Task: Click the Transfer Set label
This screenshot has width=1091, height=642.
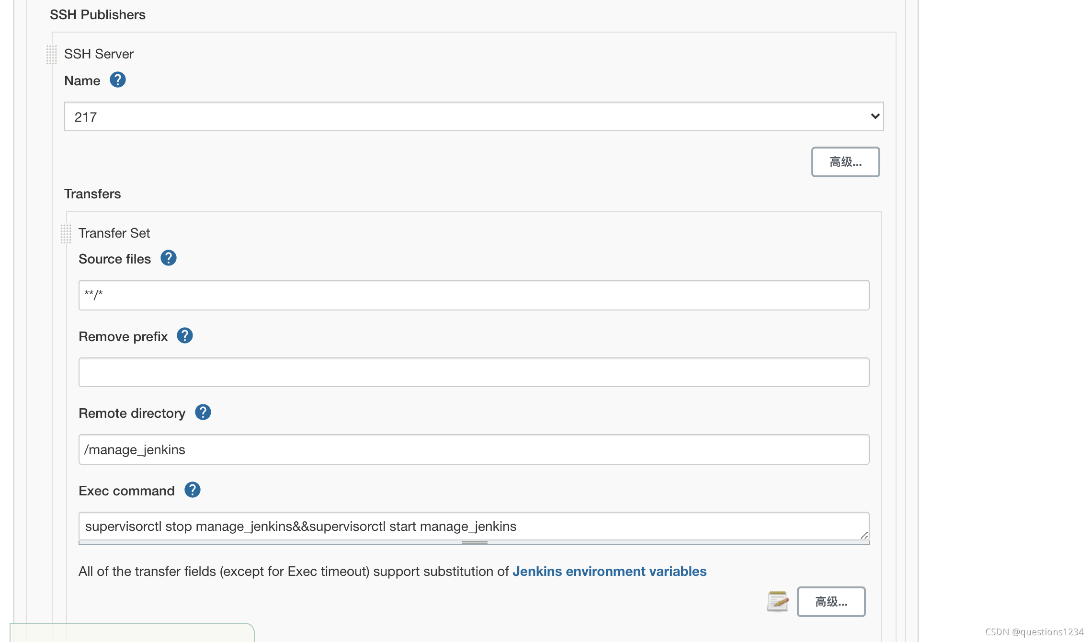Action: pyautogui.click(x=114, y=233)
